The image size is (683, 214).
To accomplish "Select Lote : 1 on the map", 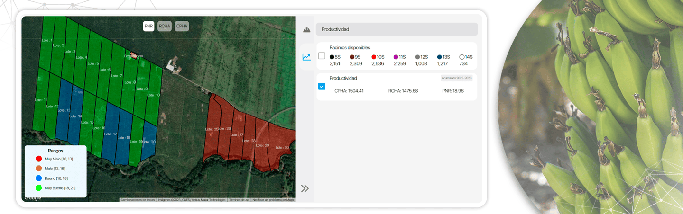I will click(x=46, y=40).
